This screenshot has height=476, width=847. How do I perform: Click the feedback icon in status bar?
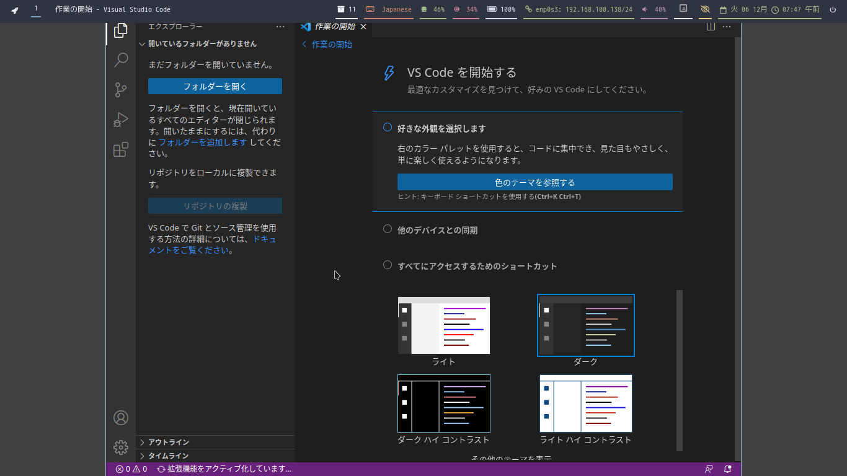click(709, 469)
